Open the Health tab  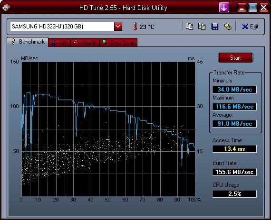click(85, 42)
